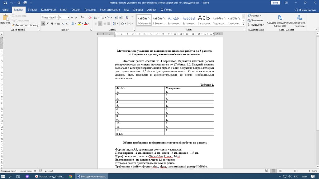Clear all formatting with the eraser icon
This screenshot has height=179, width=319.
(x=90, y=17)
